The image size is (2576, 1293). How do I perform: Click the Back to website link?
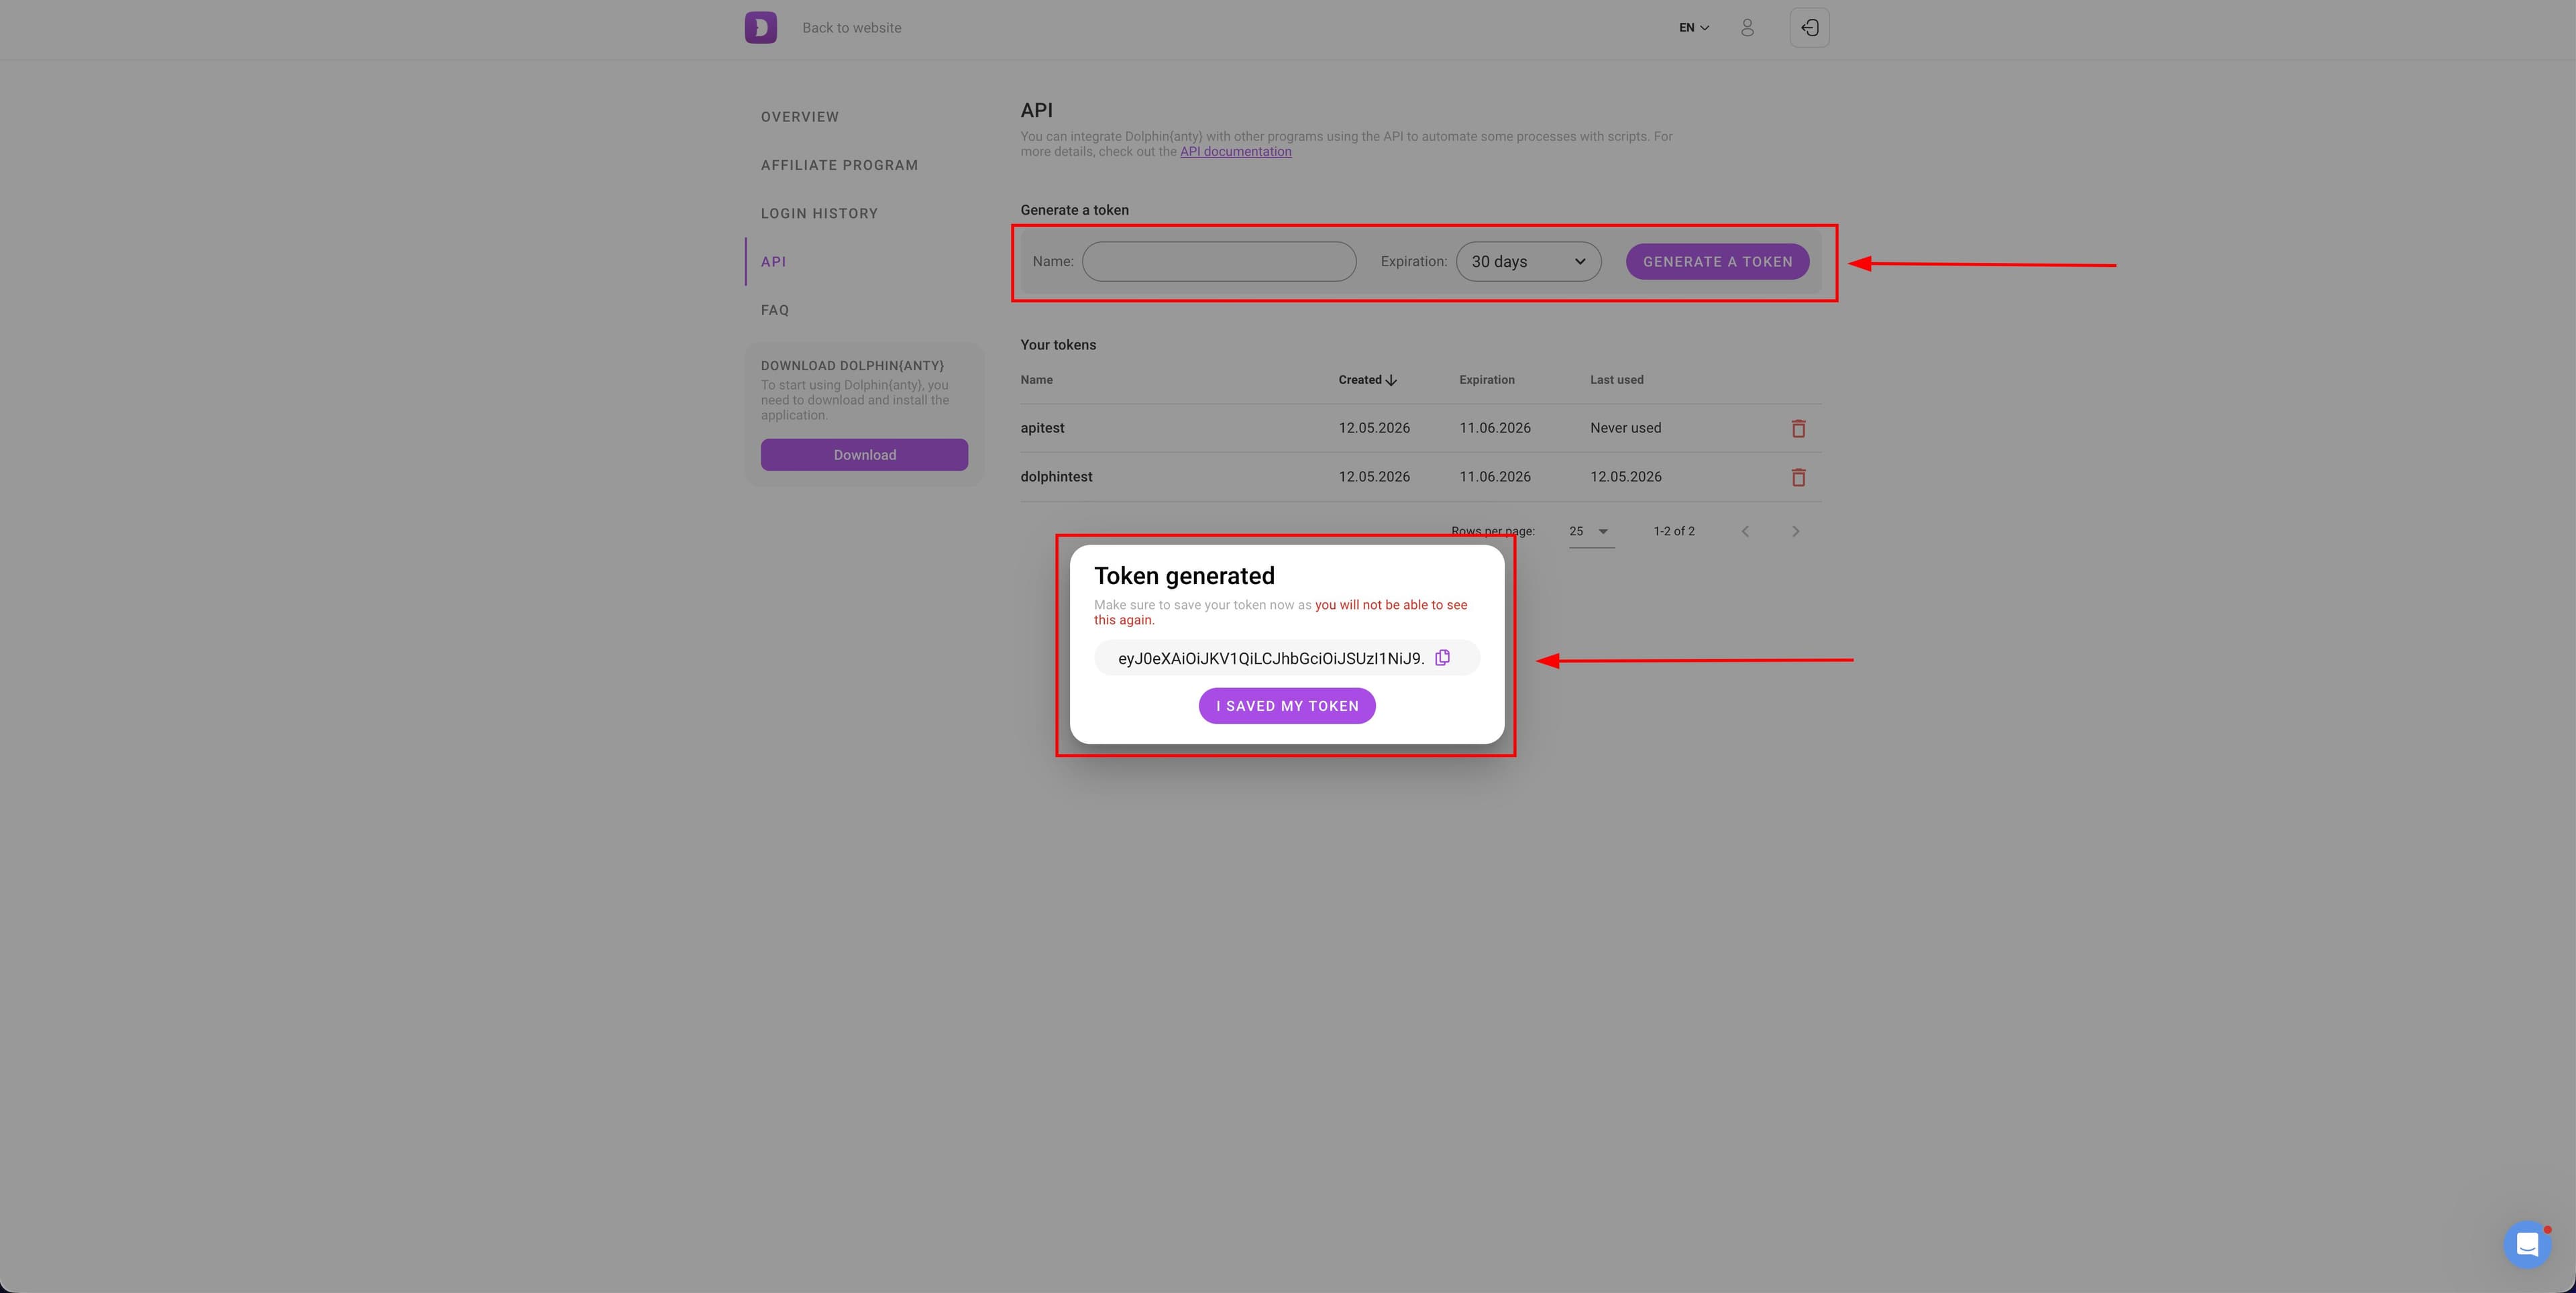click(851, 28)
